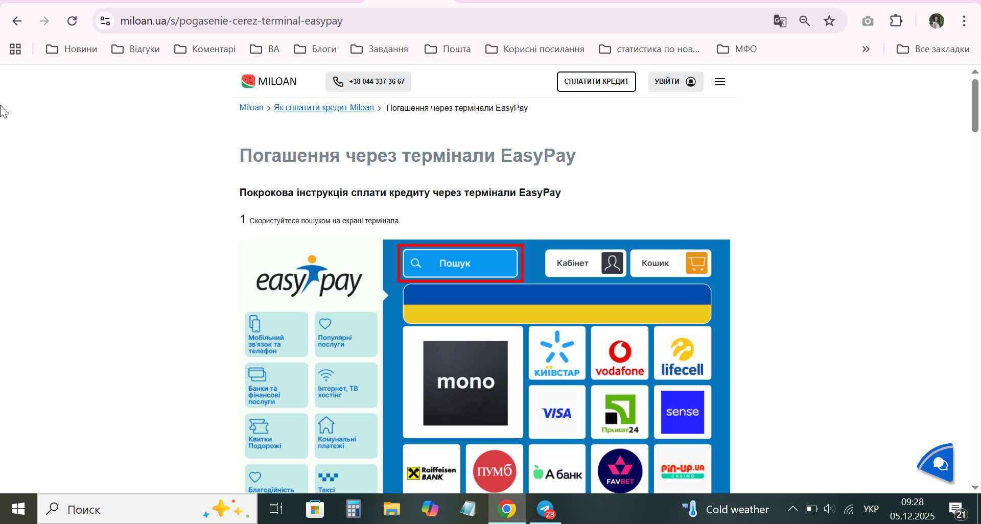Open Calculator from the taskbar

click(x=353, y=509)
